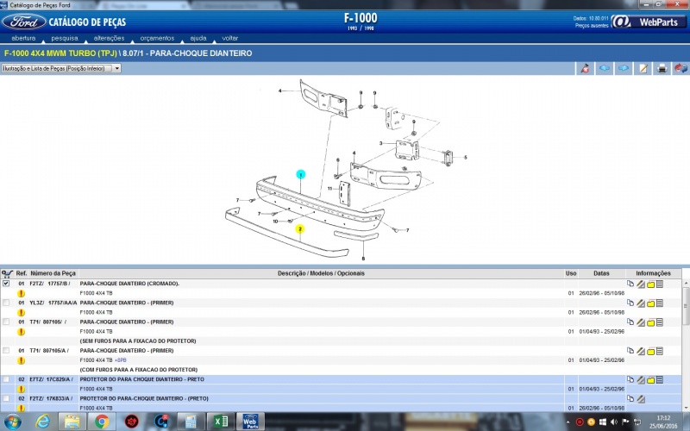The width and height of the screenshot is (690, 431).
Task: Click the F-1000 4X4 MWM TURBO (TPJ) breadcrumb
Action: [60, 53]
